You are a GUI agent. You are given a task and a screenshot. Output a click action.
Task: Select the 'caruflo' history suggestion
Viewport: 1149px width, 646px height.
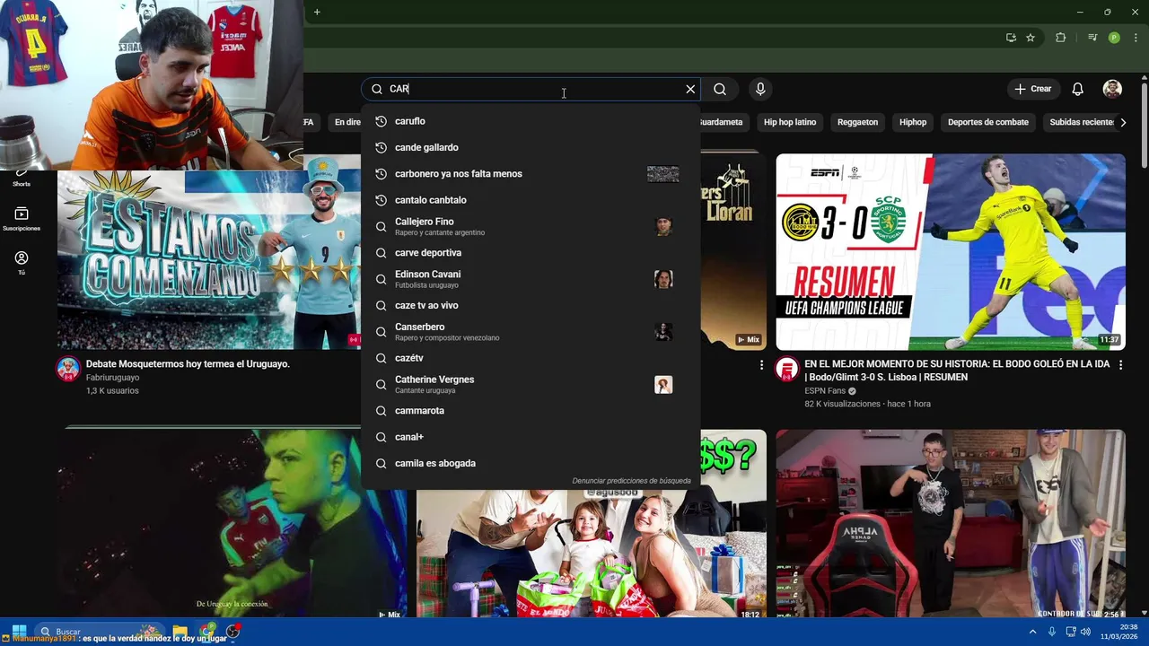[x=531, y=121]
